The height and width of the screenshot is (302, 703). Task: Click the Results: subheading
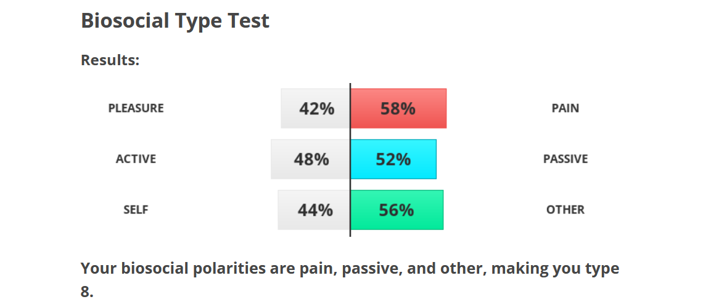[x=110, y=60]
